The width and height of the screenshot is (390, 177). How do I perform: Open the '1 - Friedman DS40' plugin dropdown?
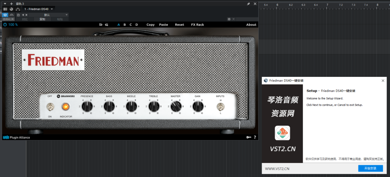click(38, 9)
